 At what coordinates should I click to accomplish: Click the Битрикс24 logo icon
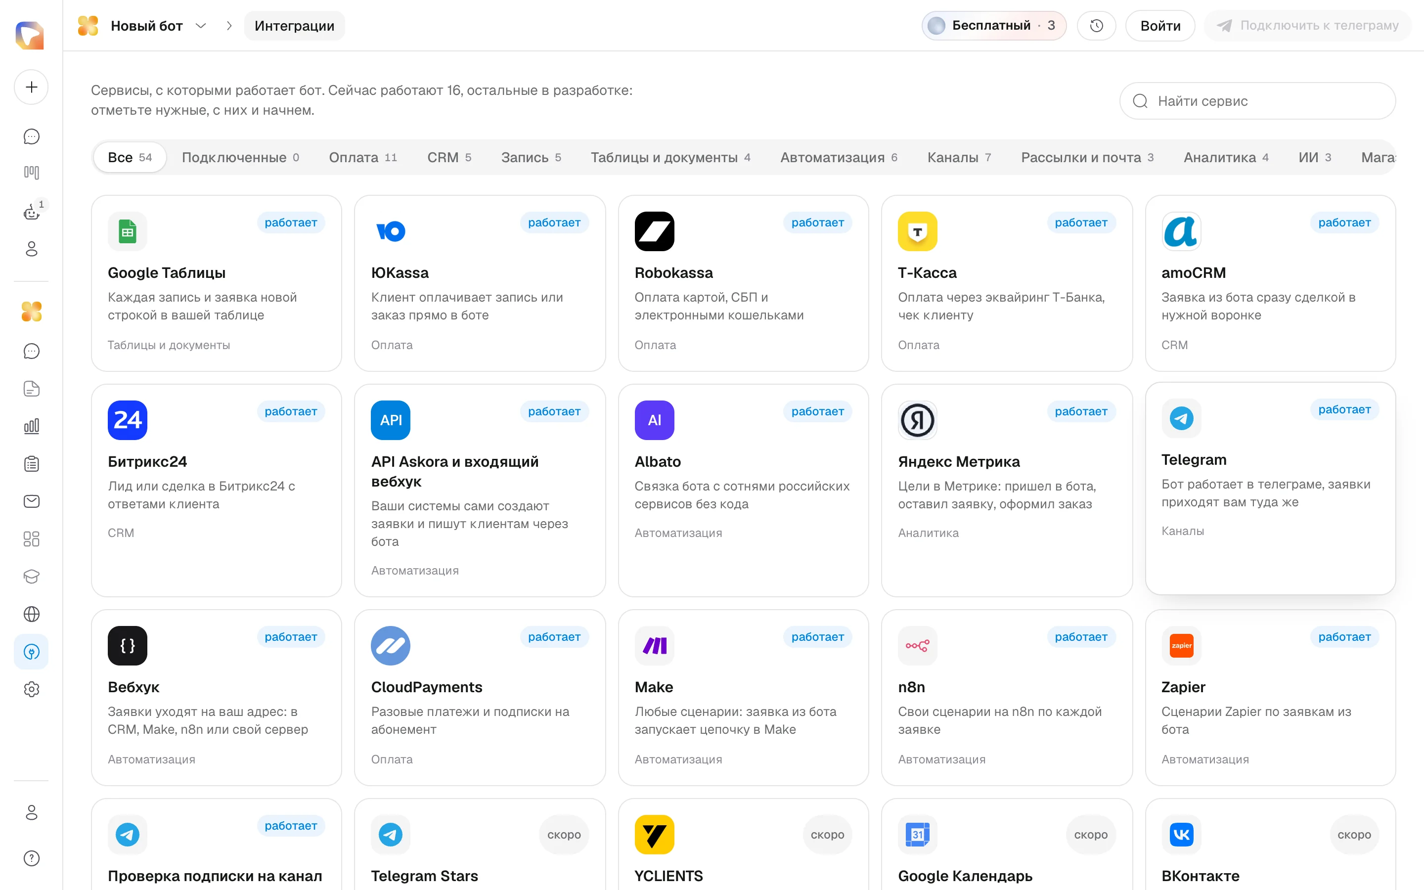point(127,420)
